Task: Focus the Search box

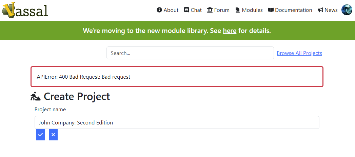Action: pyautogui.click(x=190, y=53)
